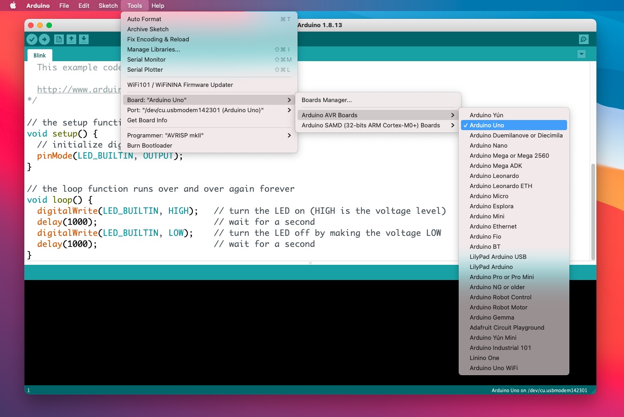Viewport: 624px width, 417px height.
Task: Switch to the Blink sketch tab
Action: [x=39, y=55]
